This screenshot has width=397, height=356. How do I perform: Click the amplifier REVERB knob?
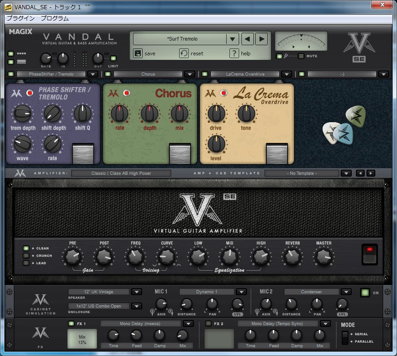pyautogui.click(x=292, y=257)
